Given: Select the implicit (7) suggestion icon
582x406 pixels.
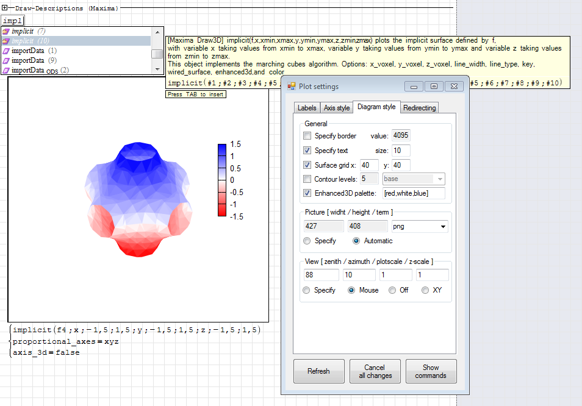Looking at the screenshot, I should point(5,31).
